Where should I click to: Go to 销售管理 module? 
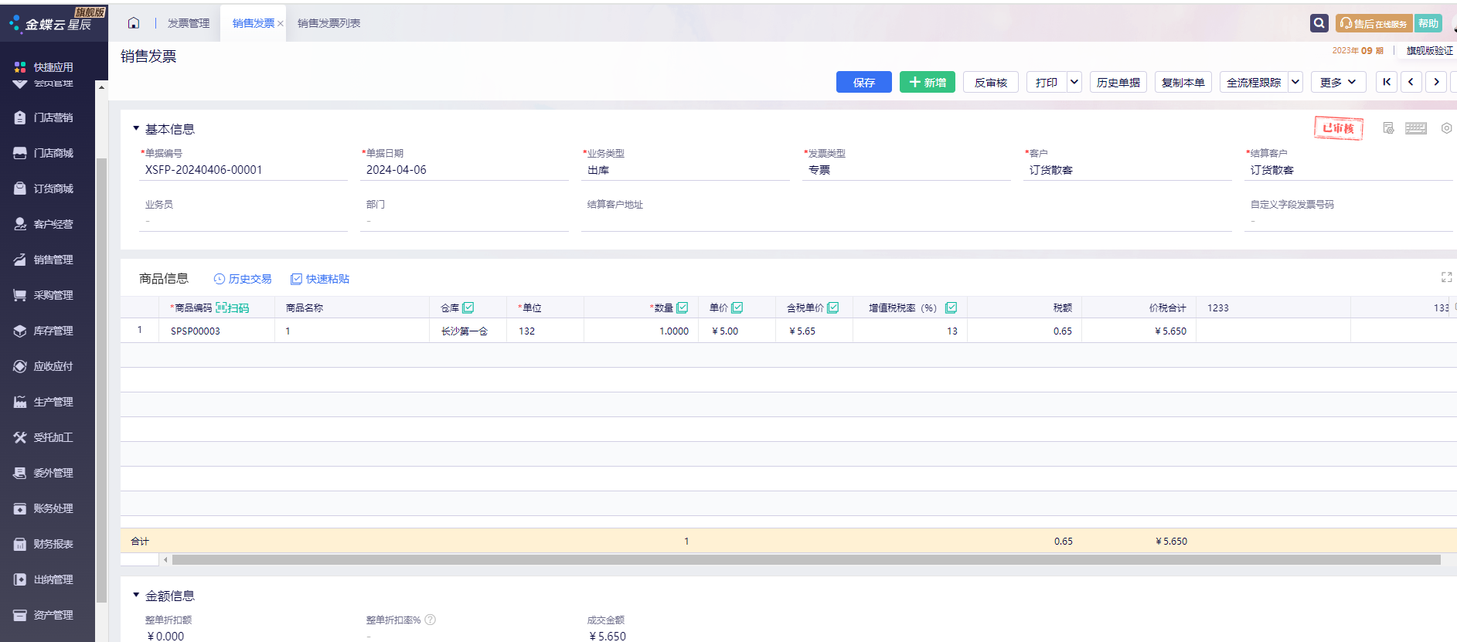click(44, 260)
